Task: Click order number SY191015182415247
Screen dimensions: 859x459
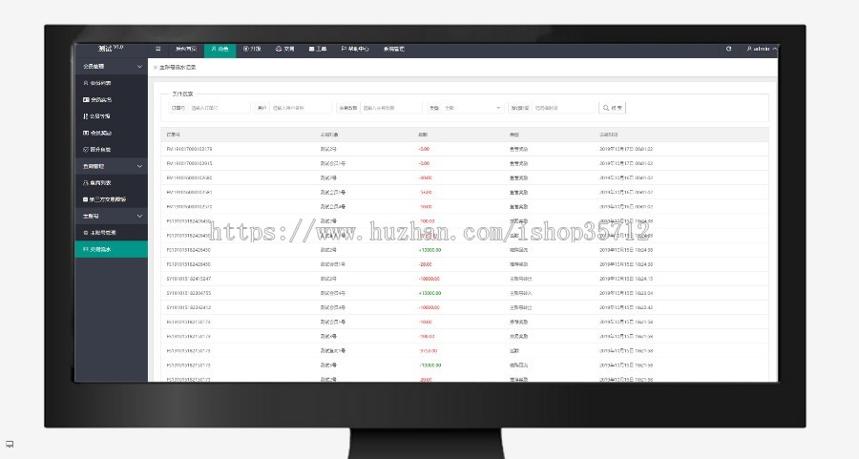Action: 188,279
